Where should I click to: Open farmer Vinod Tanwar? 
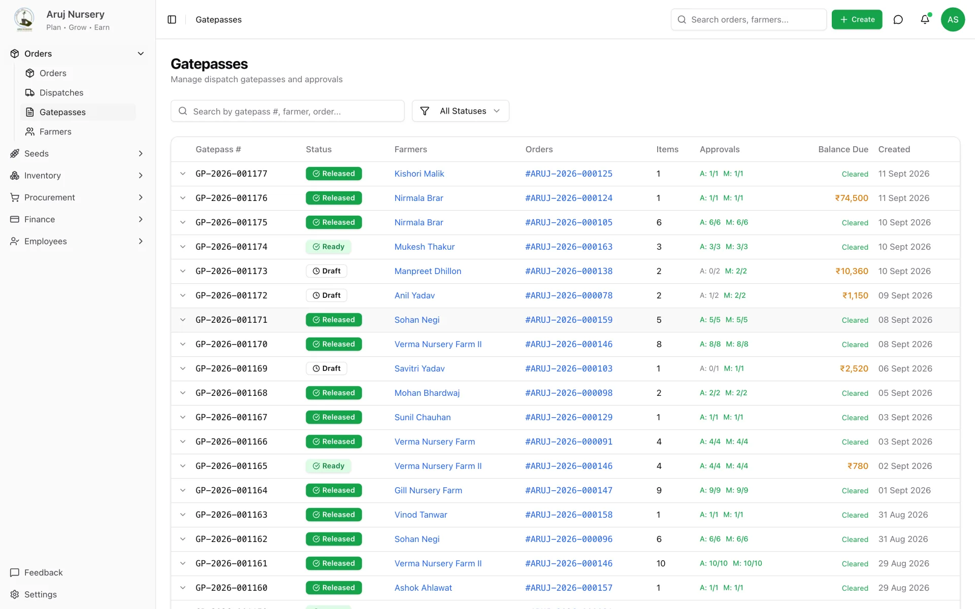coord(420,515)
